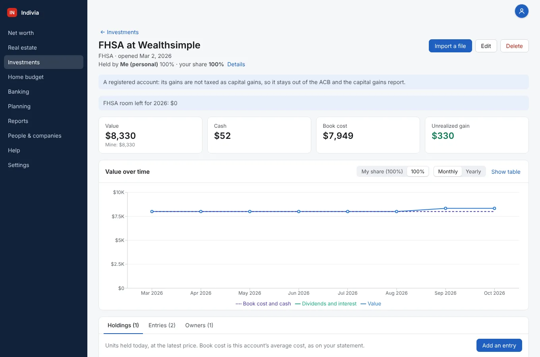Toggle Book cost and cash legend series
Viewport: 540px width, 357px height.
pyautogui.click(x=263, y=303)
